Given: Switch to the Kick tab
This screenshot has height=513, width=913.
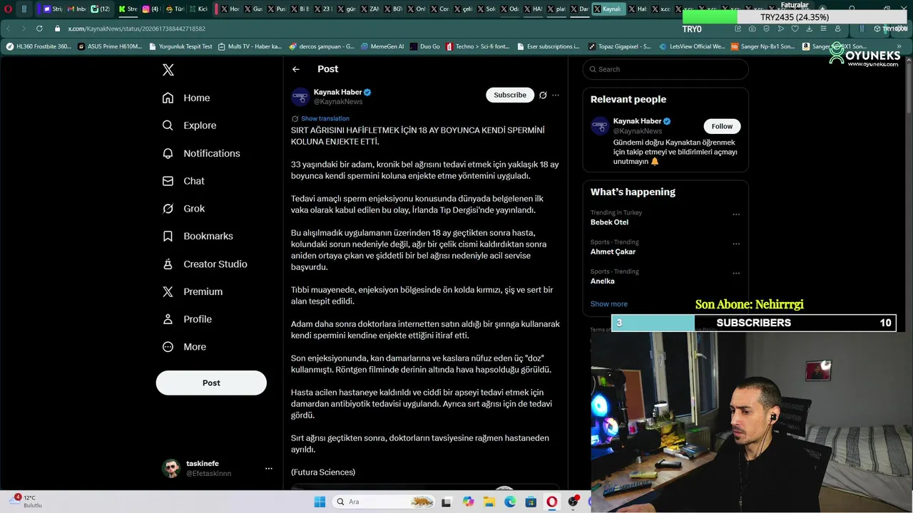Looking at the screenshot, I should coord(199,9).
